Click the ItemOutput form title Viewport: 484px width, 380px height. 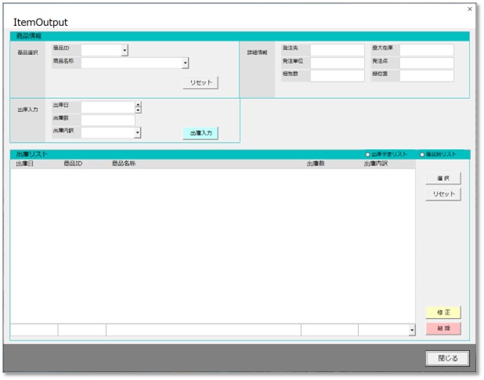click(x=41, y=22)
